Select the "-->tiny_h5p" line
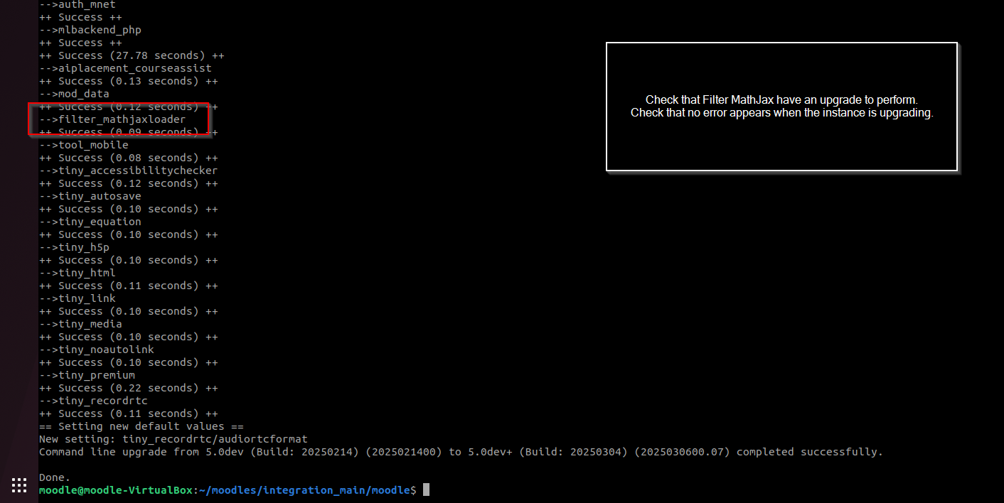The image size is (1004, 503). [74, 247]
